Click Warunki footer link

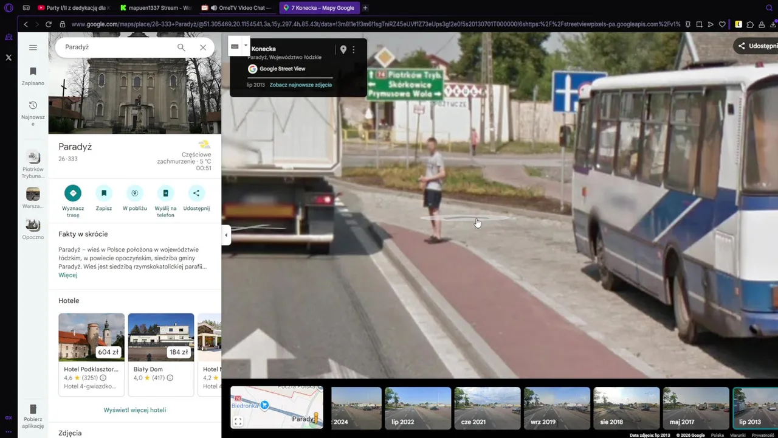pyautogui.click(x=737, y=435)
